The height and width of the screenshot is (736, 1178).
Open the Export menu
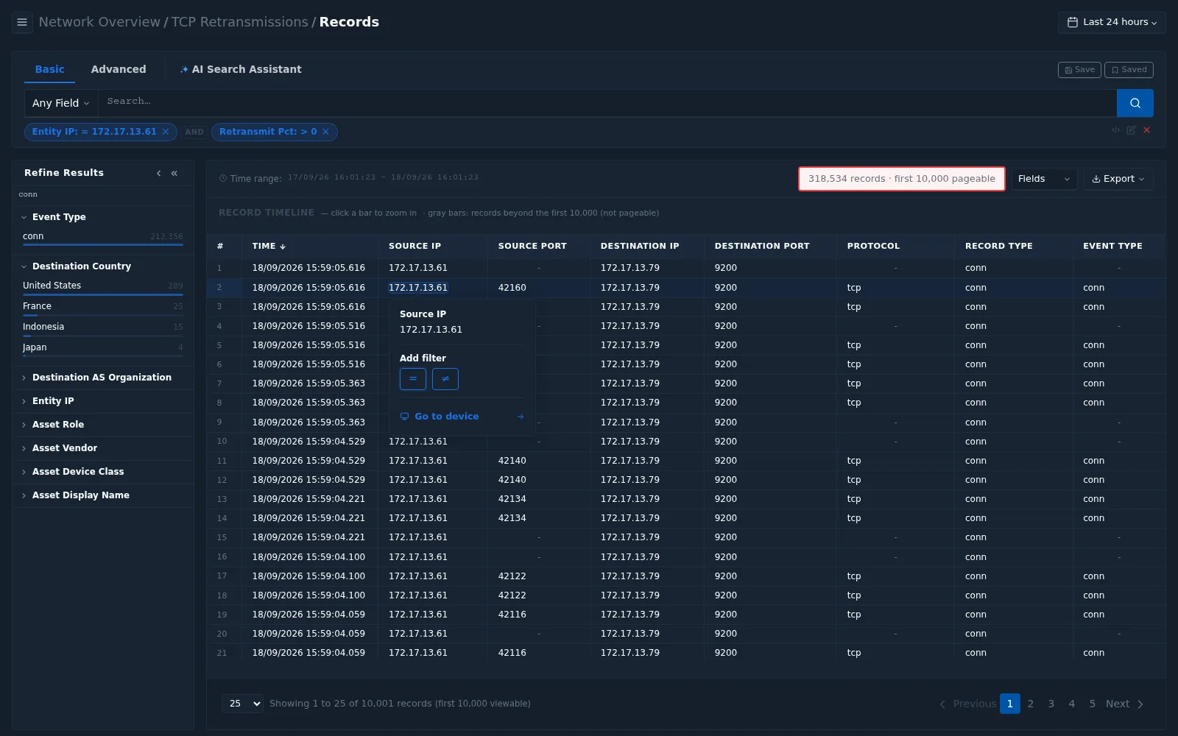click(x=1118, y=179)
